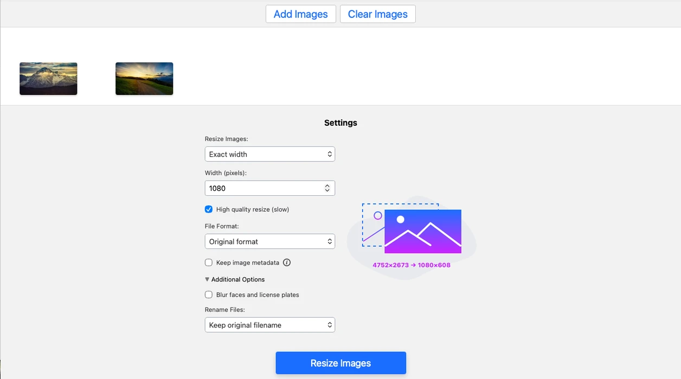Open the File Format dropdown
The image size is (681, 379).
tap(269, 241)
